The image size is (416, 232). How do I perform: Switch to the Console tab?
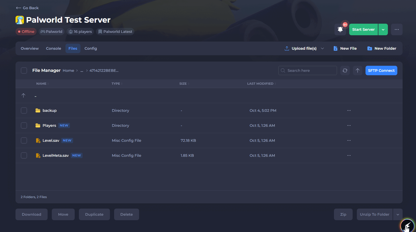click(x=53, y=48)
